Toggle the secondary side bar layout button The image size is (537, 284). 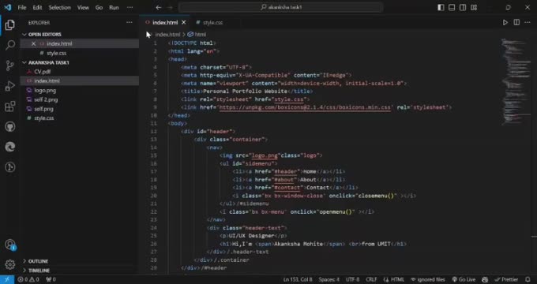[x=463, y=8]
